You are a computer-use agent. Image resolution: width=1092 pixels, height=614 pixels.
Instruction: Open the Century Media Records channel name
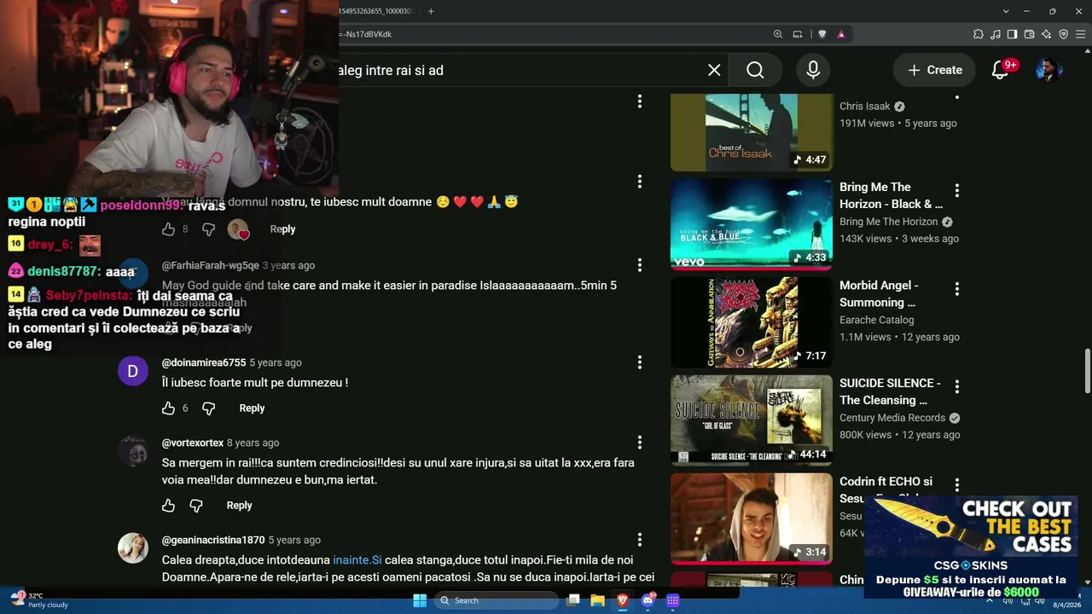892,418
